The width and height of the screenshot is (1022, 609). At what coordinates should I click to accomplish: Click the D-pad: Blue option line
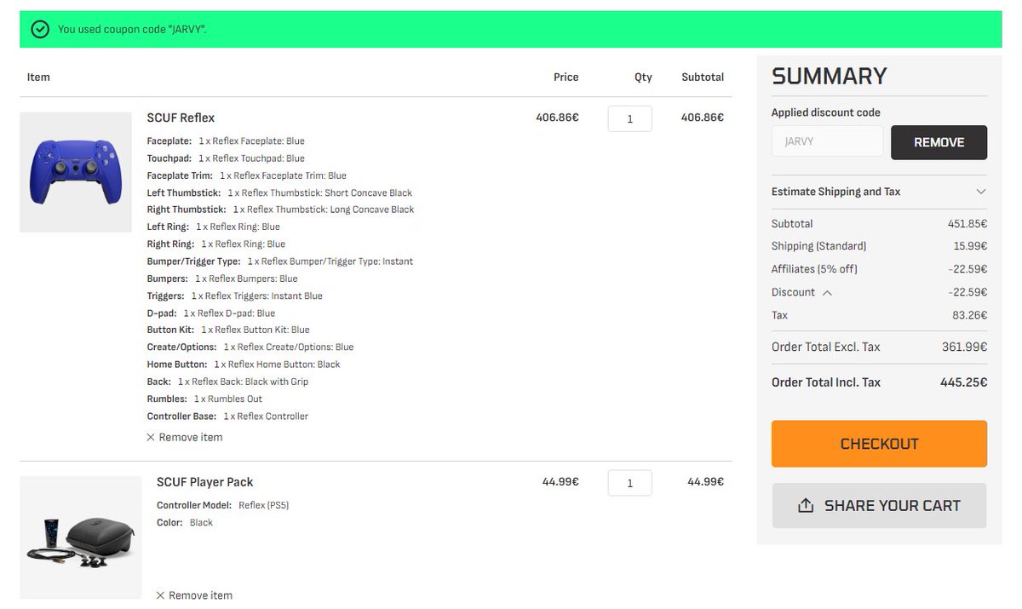click(211, 313)
